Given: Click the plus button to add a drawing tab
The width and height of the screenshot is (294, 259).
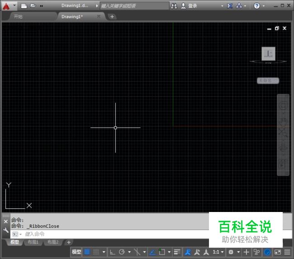Looking at the screenshot, I should point(112,17).
